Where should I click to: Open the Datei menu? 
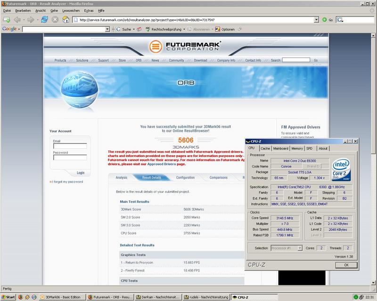[7, 10]
